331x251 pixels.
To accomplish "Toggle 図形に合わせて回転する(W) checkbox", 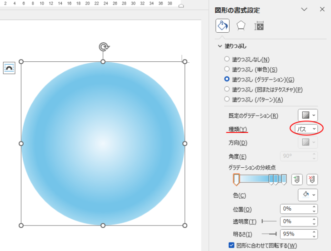I will (231, 245).
